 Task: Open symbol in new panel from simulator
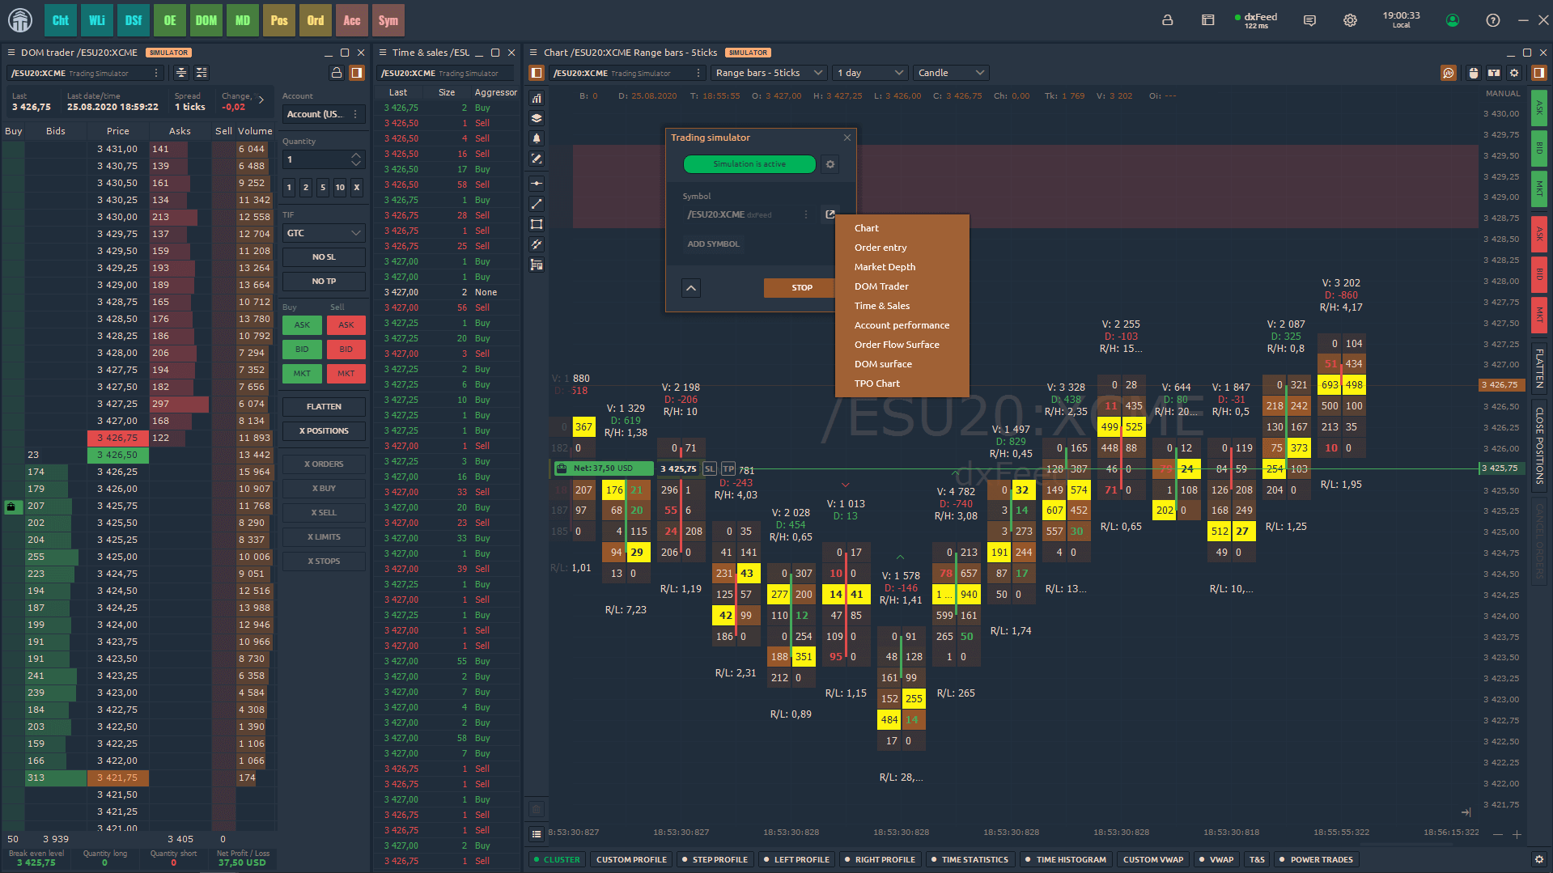[x=830, y=214]
